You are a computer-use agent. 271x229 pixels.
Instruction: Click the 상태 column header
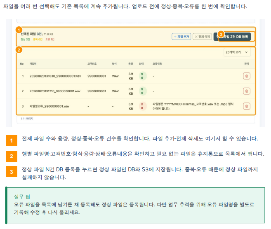coord(141,64)
